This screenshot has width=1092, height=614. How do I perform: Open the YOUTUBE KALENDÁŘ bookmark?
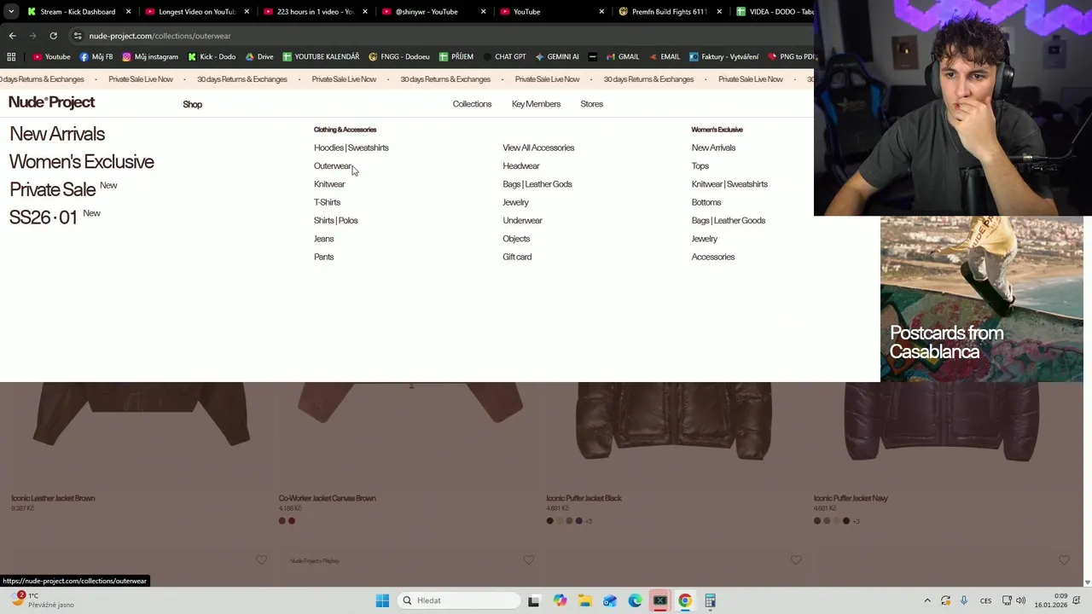point(321,57)
